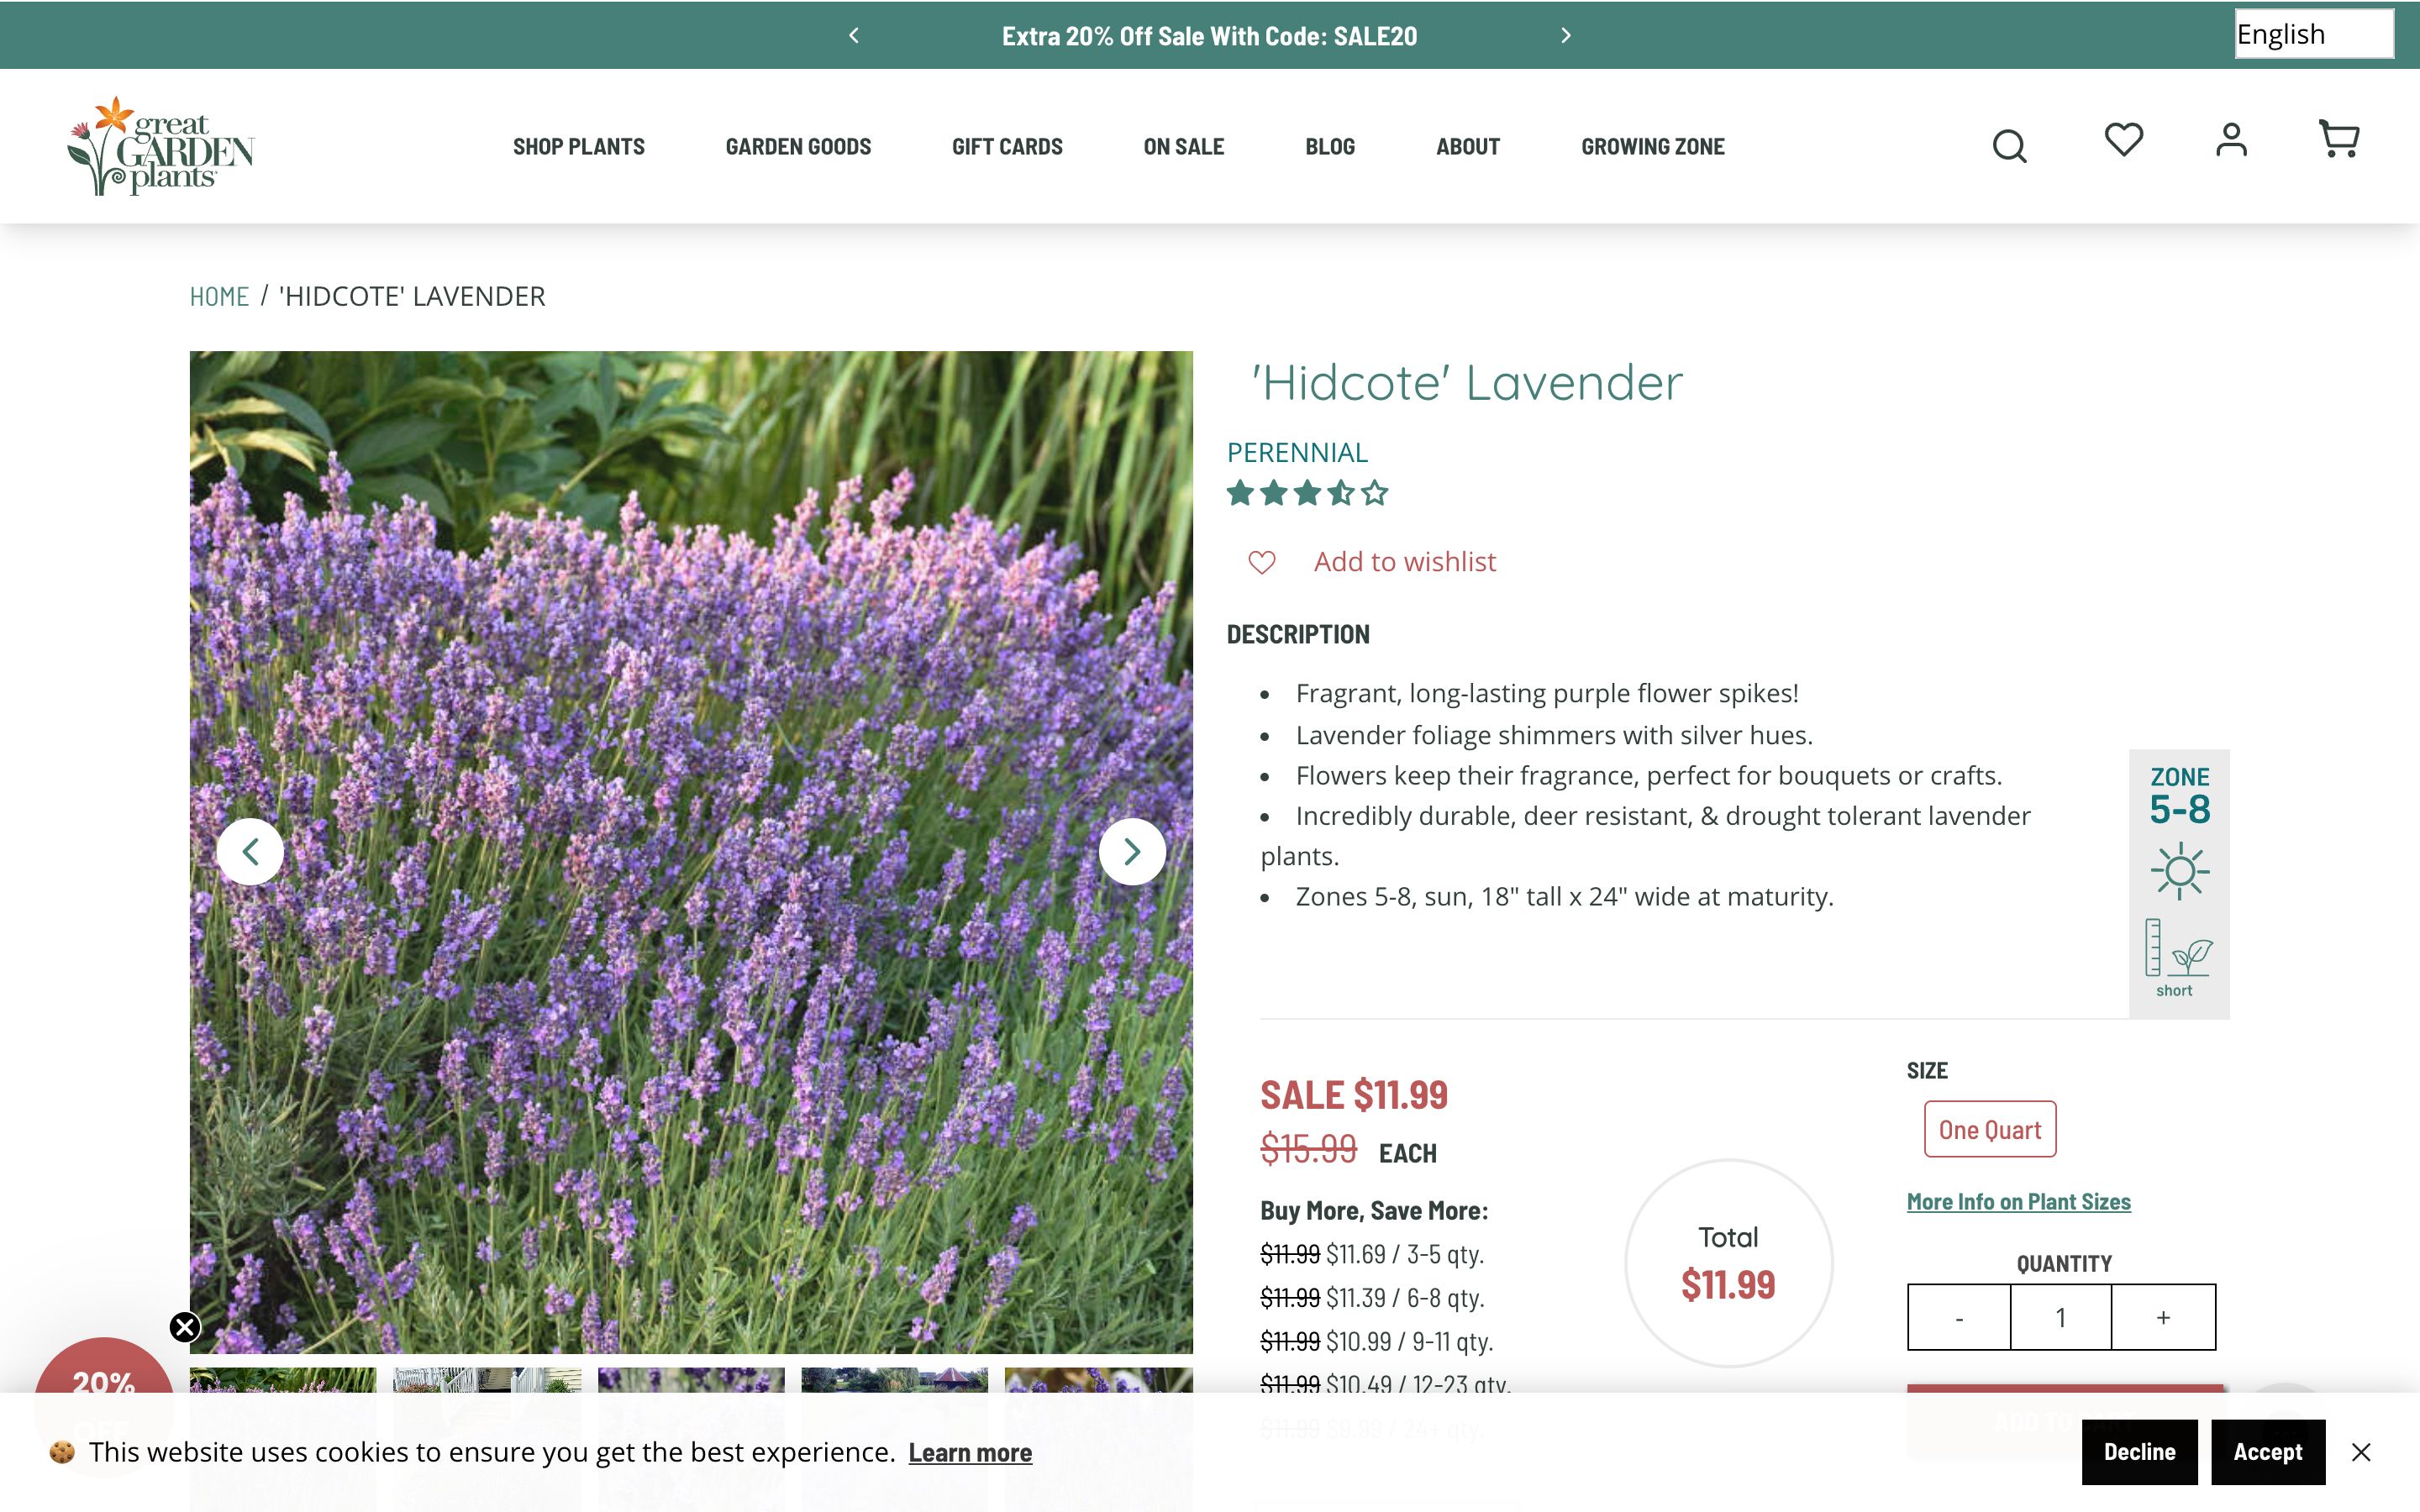Open the Growing Zone menu item
2420x1512 pixels.
[x=1652, y=147]
